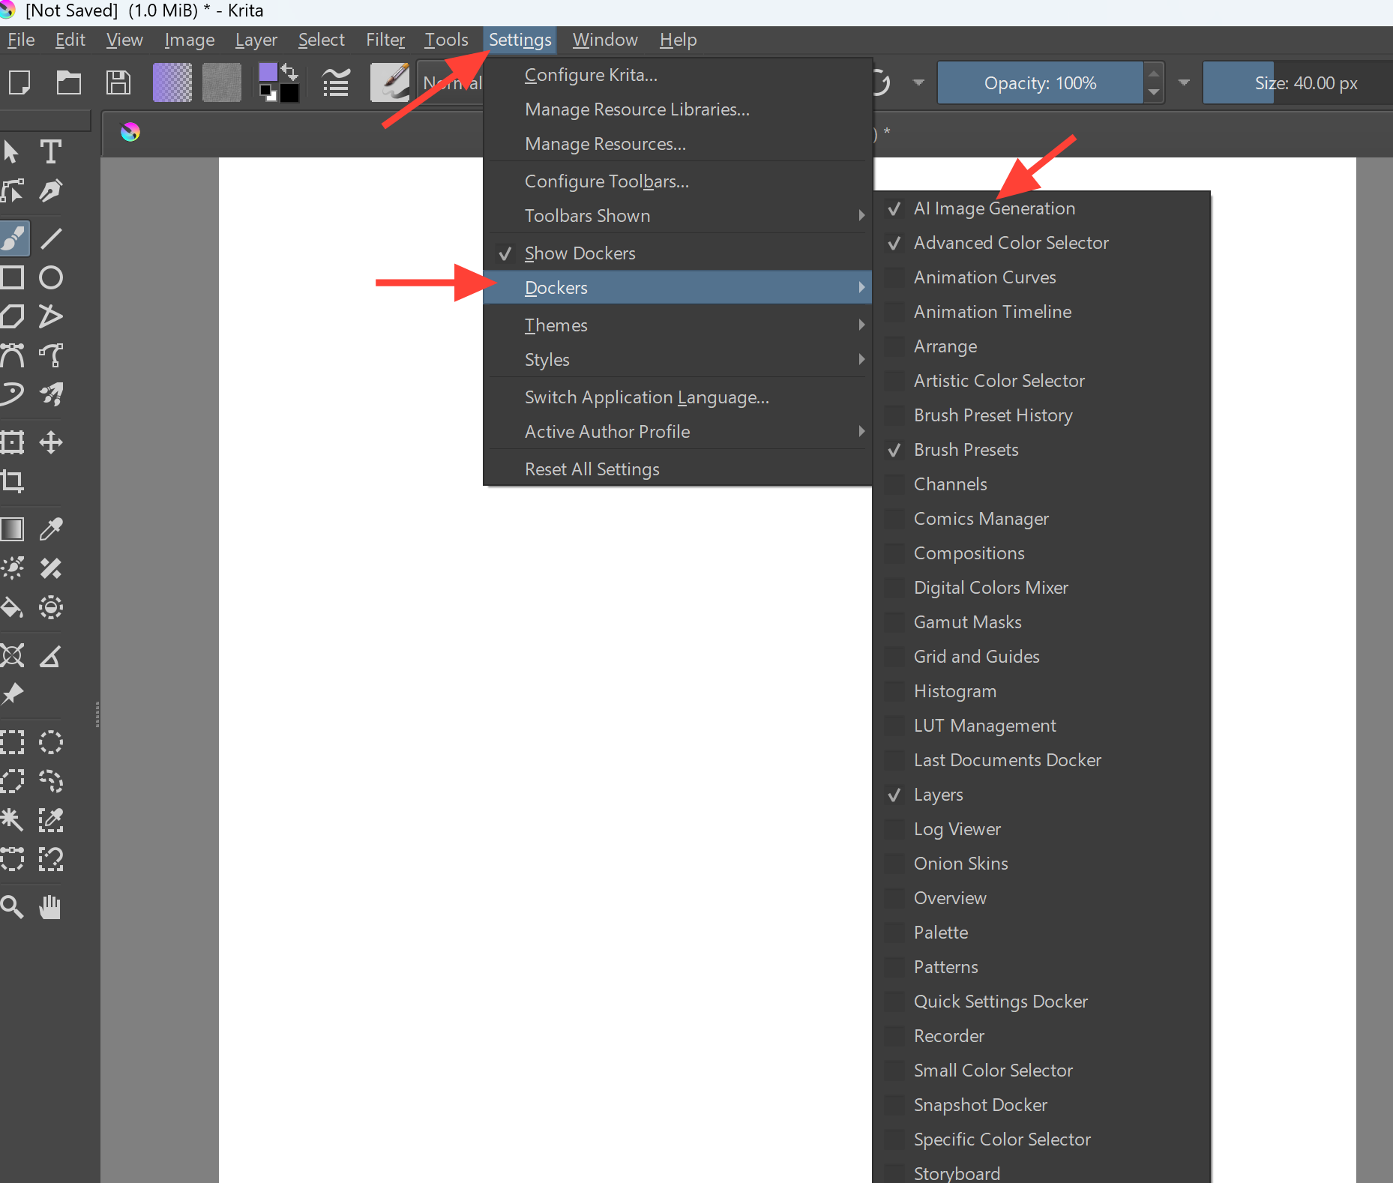The image size is (1393, 1183).
Task: Select the Reference Images pin tool
Action: [12, 695]
